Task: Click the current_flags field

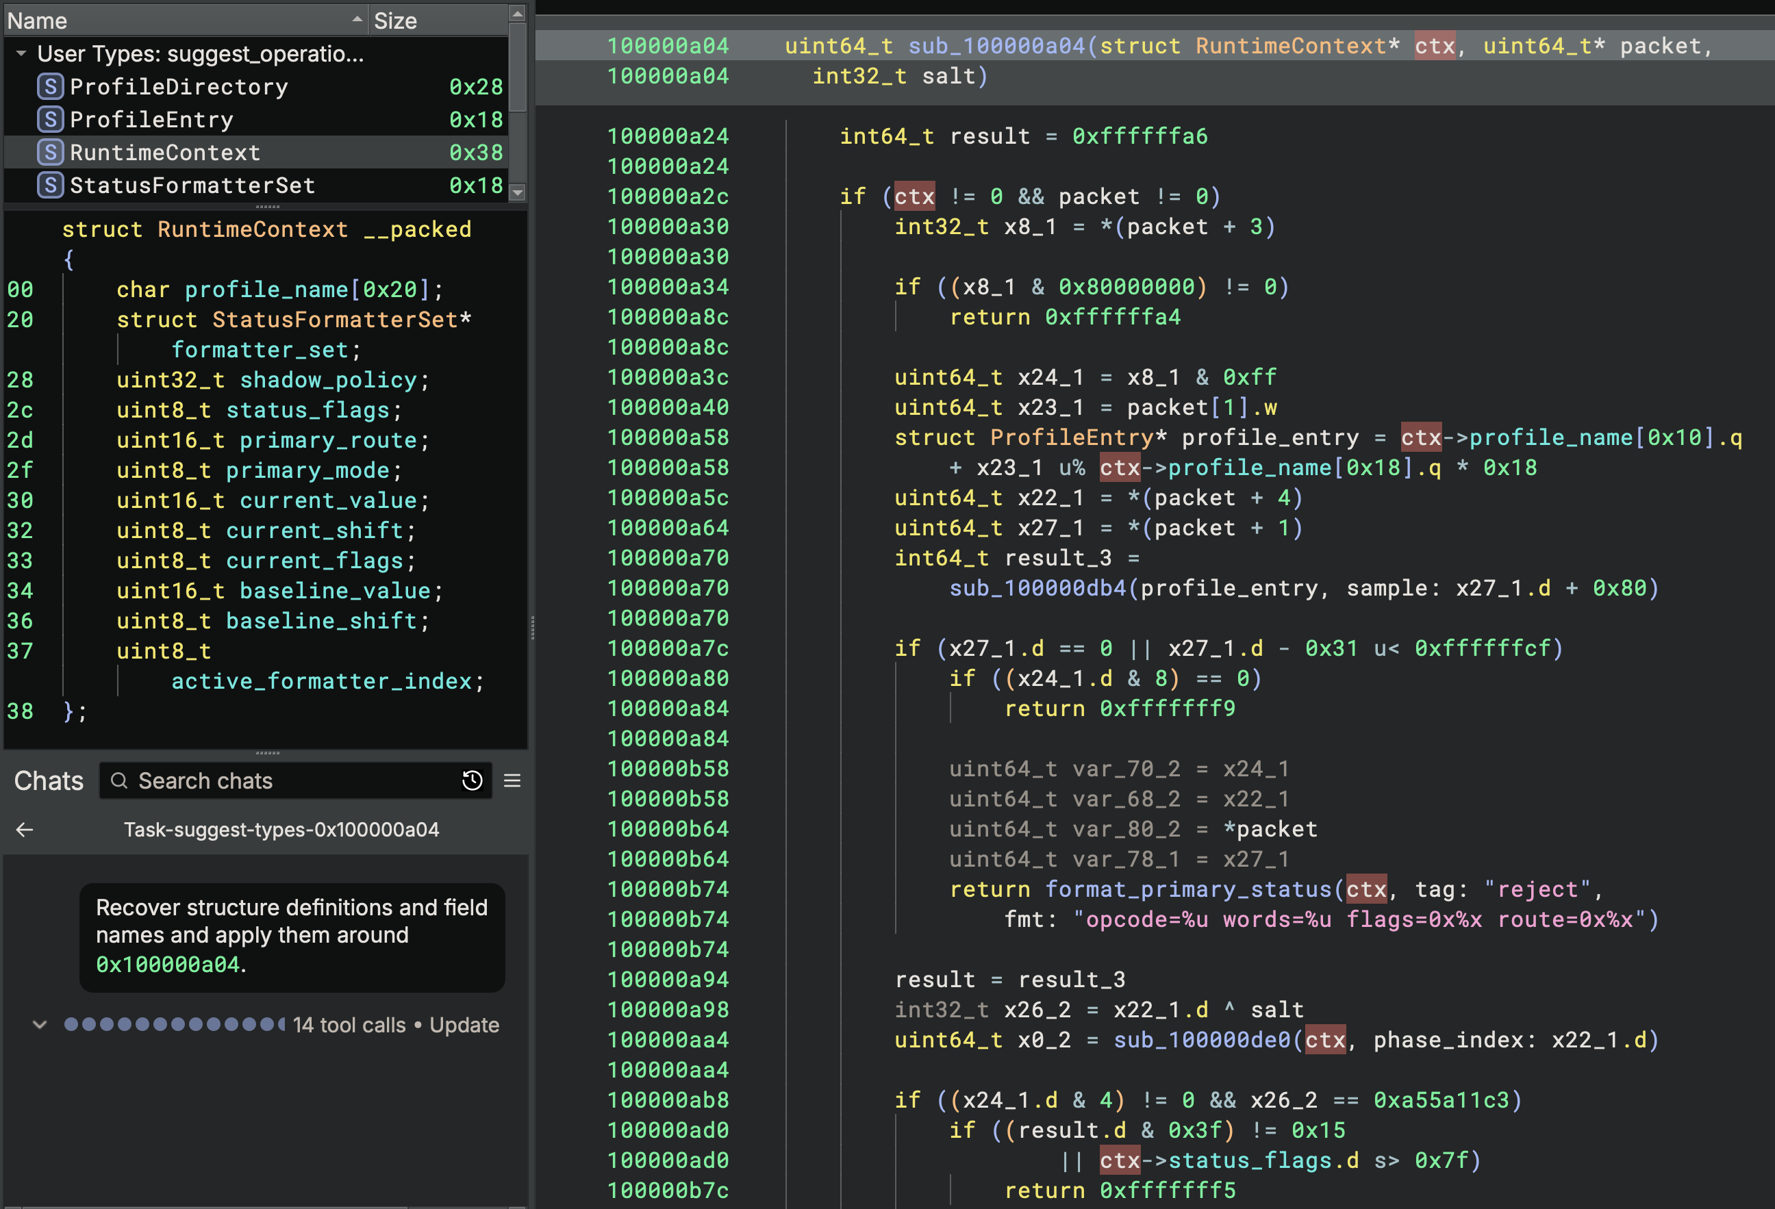Action: point(315,561)
